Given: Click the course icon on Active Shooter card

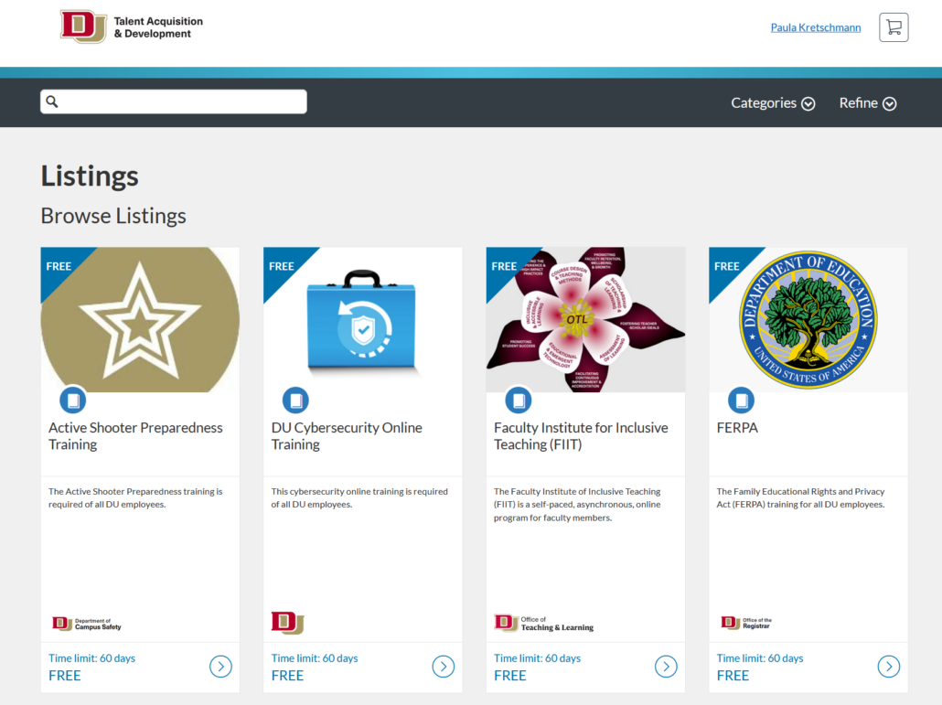Looking at the screenshot, I should [72, 400].
